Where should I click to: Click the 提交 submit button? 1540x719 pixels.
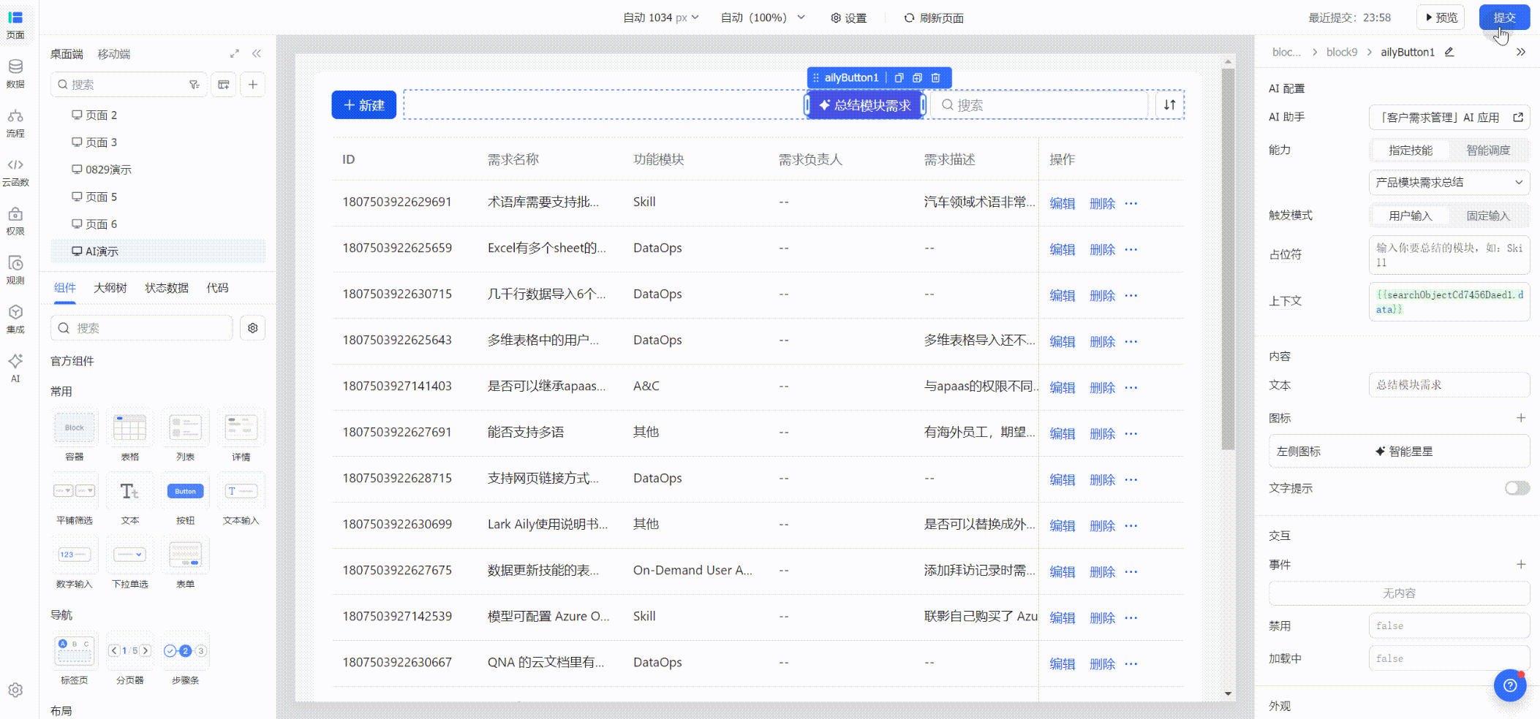pos(1504,17)
